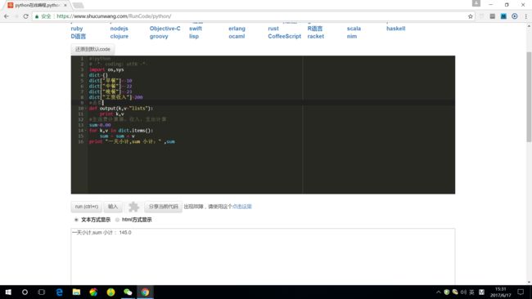Go back with the browser back arrow

[7, 16]
